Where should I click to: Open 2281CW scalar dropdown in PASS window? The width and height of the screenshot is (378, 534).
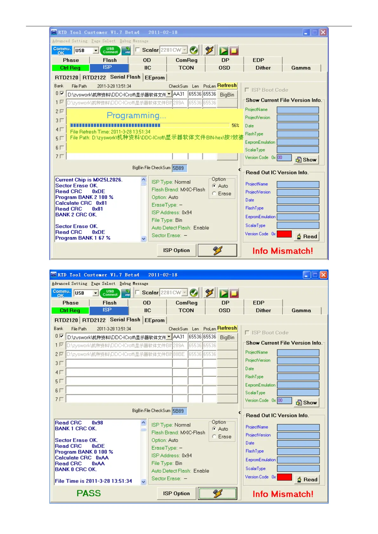184,293
